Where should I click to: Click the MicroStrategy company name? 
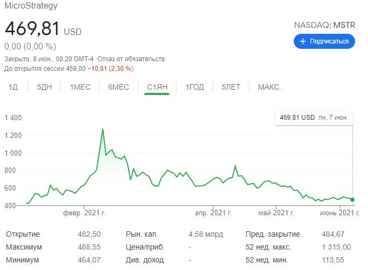[31, 5]
